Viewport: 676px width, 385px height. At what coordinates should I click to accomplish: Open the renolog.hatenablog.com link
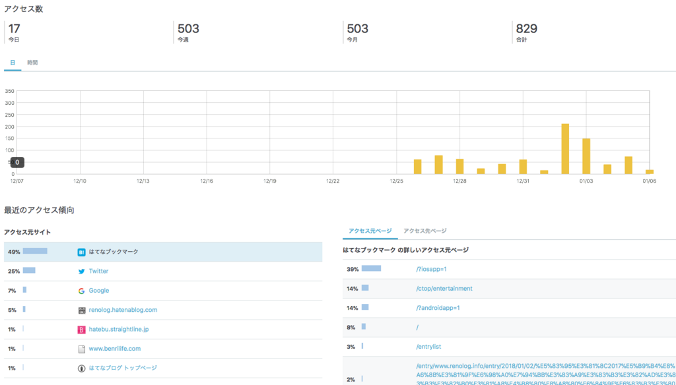coord(123,310)
